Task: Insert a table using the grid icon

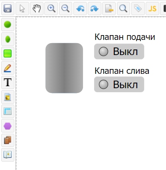Action: point(8,111)
